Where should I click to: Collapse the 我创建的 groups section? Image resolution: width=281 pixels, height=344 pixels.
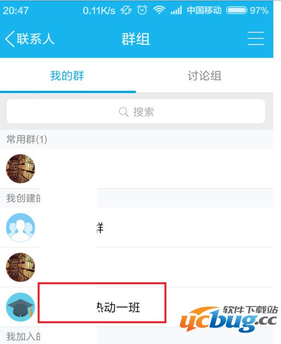[x=136, y=198]
